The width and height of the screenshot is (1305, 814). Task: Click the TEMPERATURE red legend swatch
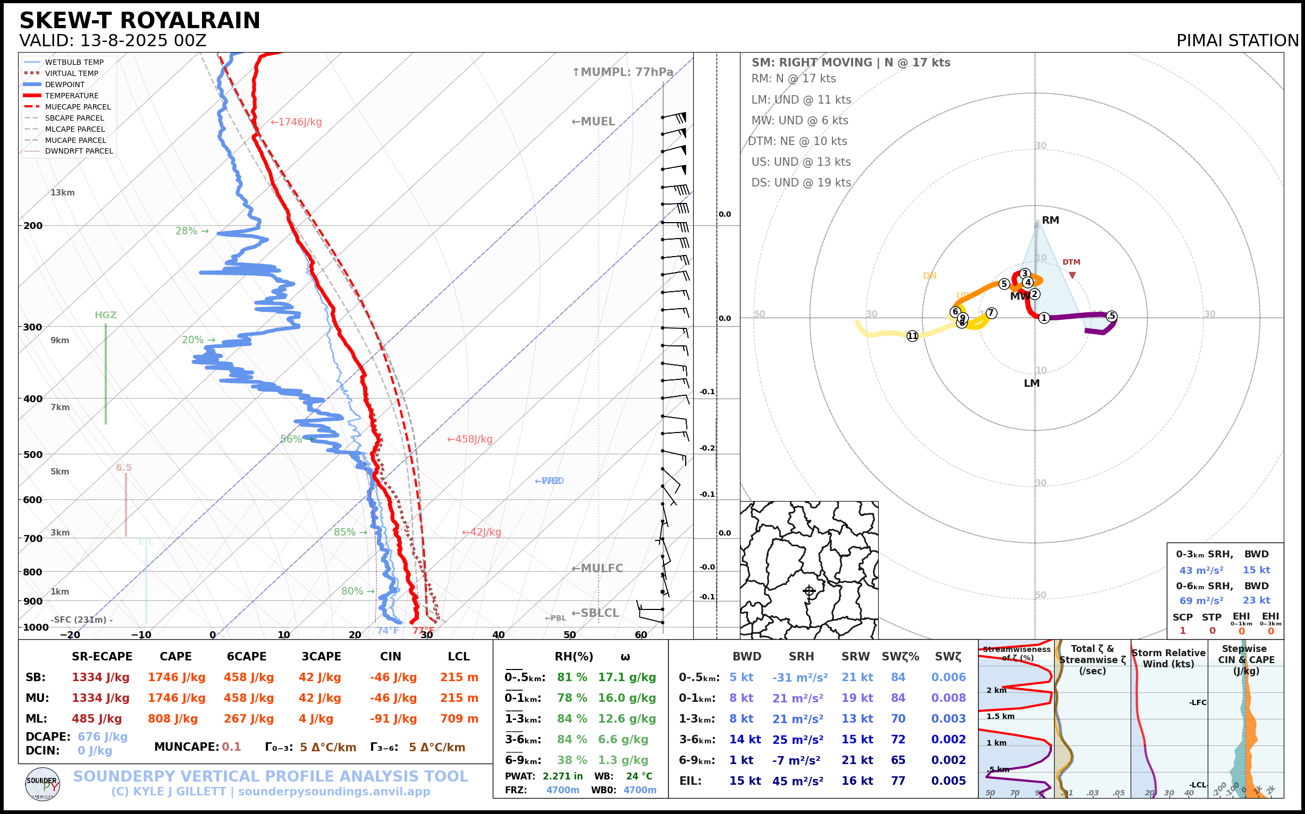click(32, 96)
